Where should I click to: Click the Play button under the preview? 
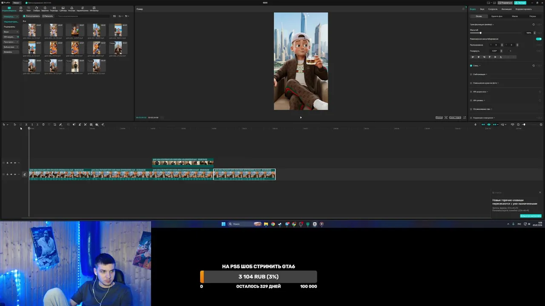301,118
